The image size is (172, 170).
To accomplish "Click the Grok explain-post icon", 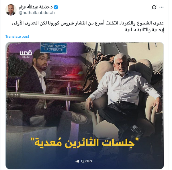I will (x=154, y=7).
